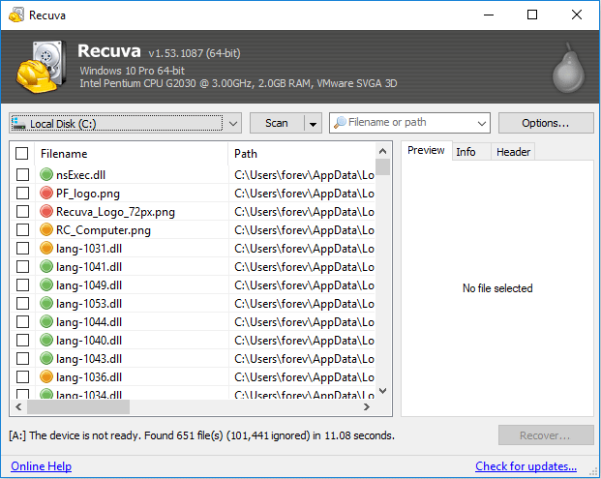Expand the Filename or path filter dropdown
601x479 pixels.
(x=481, y=124)
